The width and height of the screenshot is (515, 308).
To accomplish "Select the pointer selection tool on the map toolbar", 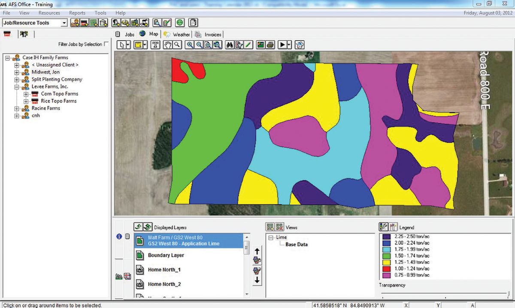I will [x=122, y=45].
